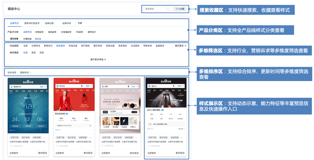
Task: Expand 展开更多筛选 filters
Action: point(98,59)
